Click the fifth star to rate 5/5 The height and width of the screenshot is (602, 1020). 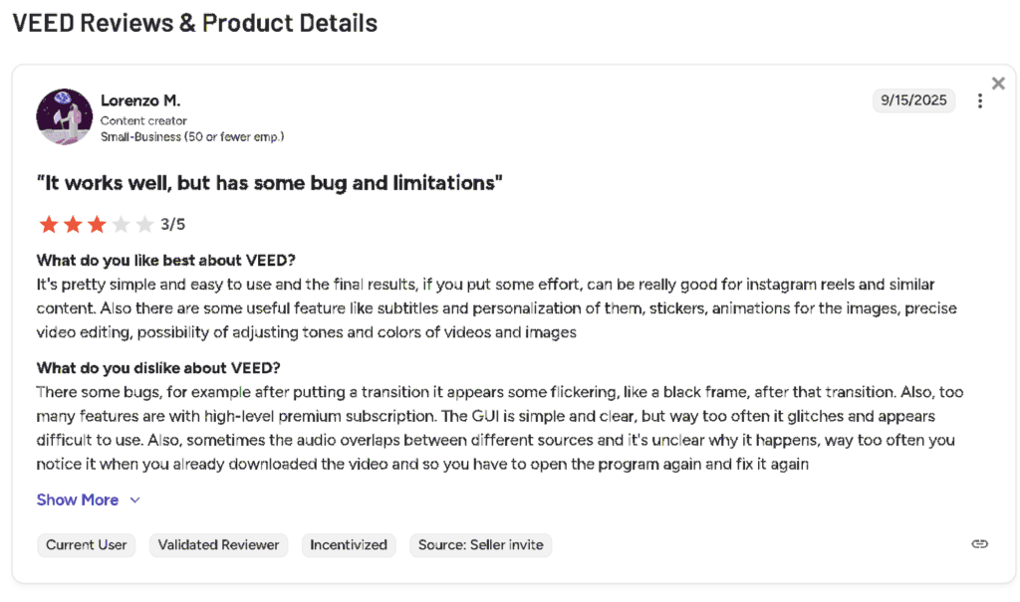(143, 224)
